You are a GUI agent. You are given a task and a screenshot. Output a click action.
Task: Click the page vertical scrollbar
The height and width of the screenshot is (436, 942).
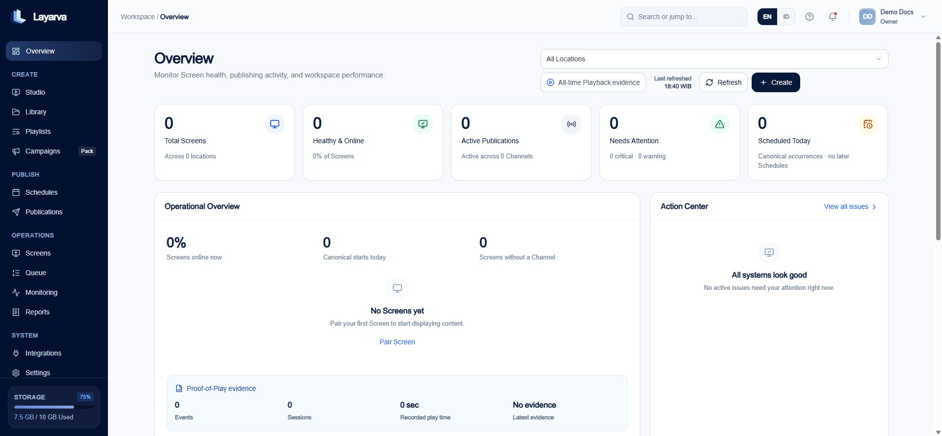point(938,141)
